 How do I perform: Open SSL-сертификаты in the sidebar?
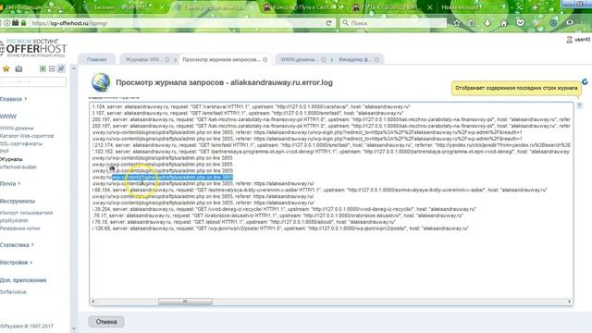point(21,144)
